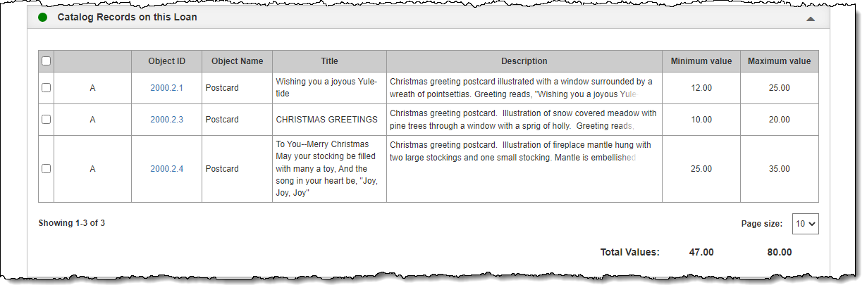Open the Page size dropdown

click(x=806, y=224)
